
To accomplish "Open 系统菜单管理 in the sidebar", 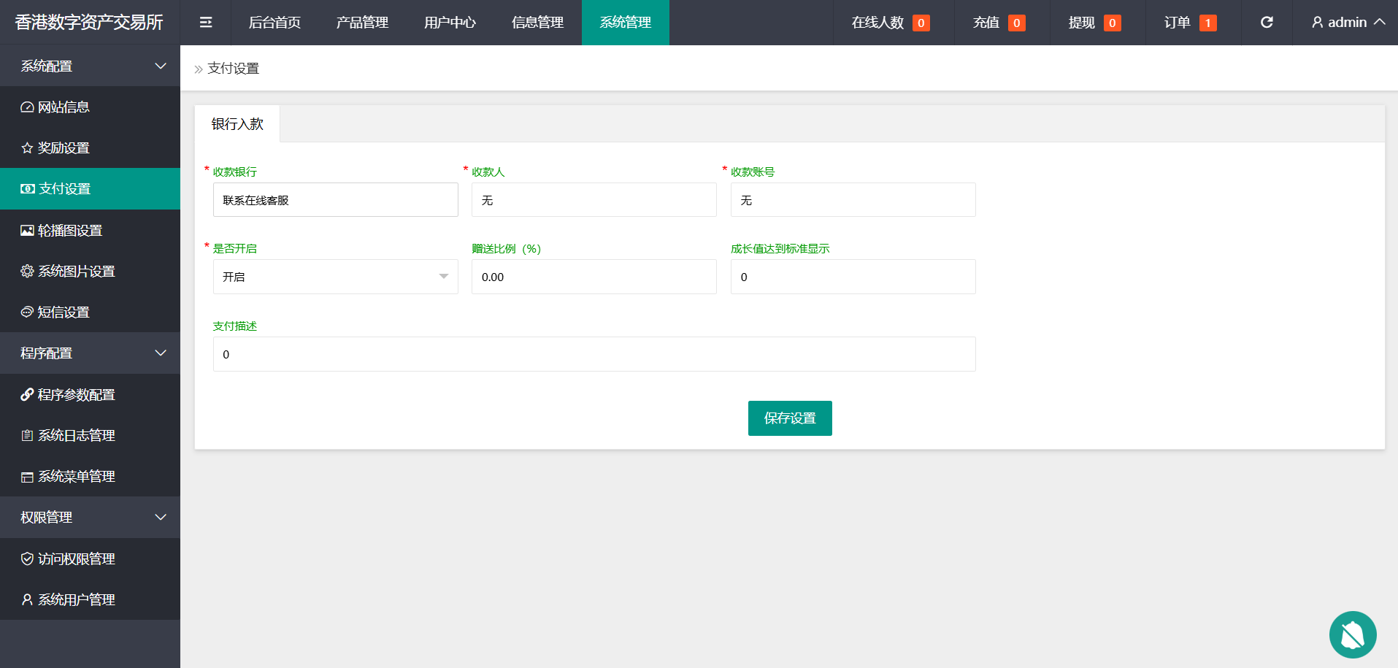I will click(x=90, y=477).
